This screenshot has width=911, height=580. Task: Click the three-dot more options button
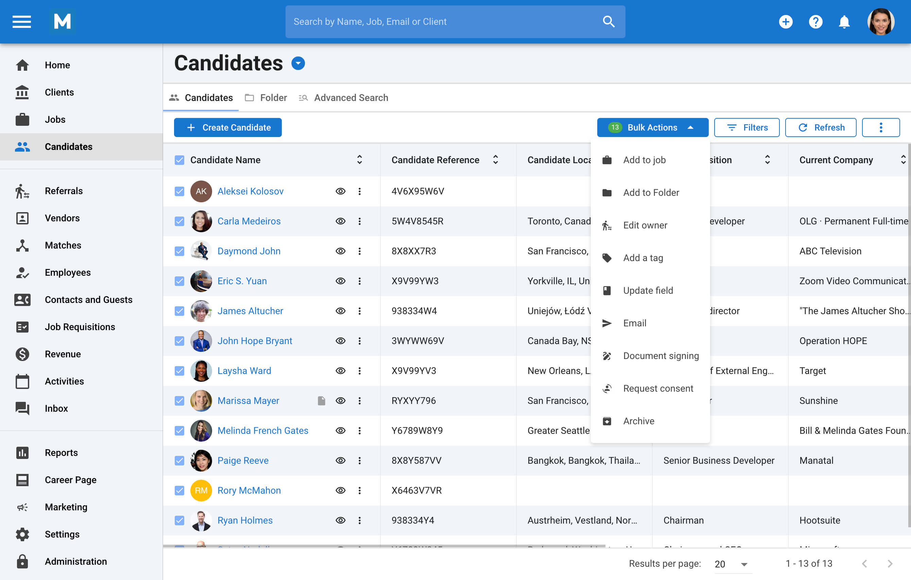(880, 127)
